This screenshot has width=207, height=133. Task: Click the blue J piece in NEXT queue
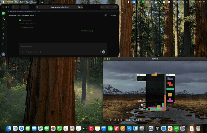point(170,79)
